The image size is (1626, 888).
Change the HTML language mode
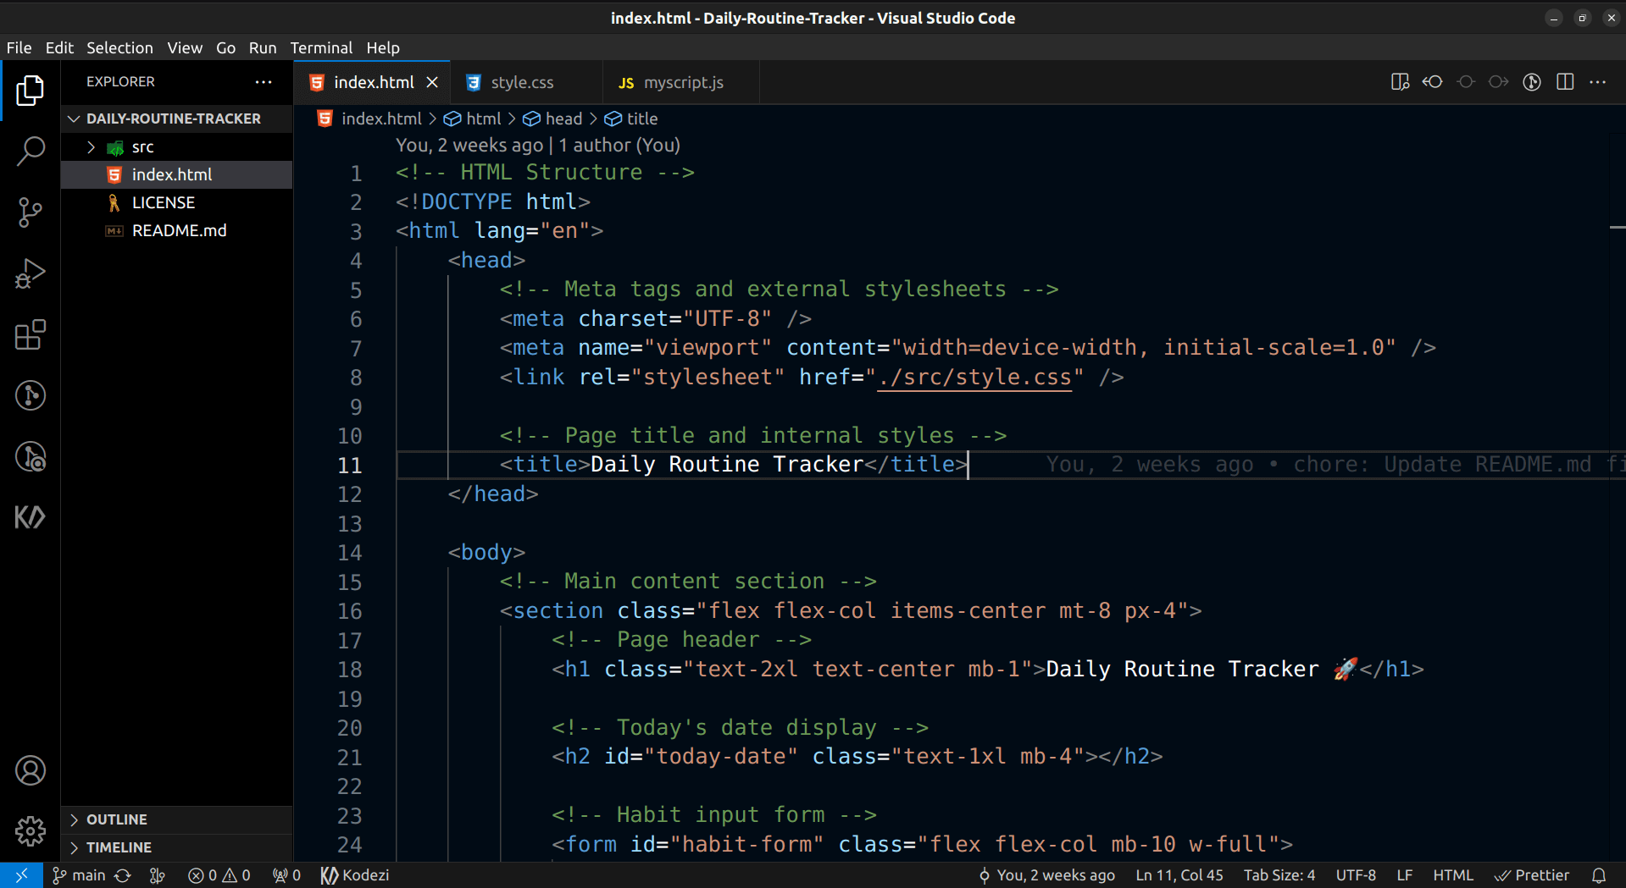(x=1453, y=875)
